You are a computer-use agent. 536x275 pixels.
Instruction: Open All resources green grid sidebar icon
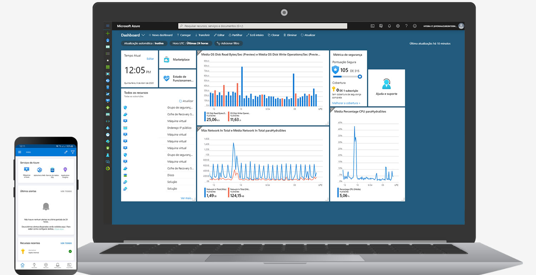pos(108,67)
